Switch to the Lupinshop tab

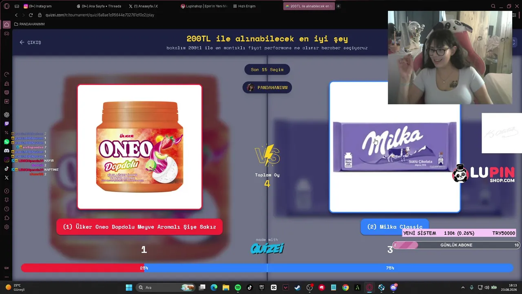click(204, 6)
